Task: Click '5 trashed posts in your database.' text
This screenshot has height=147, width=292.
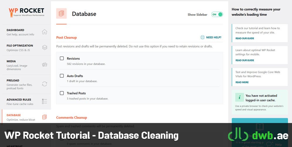Action: 88,98
